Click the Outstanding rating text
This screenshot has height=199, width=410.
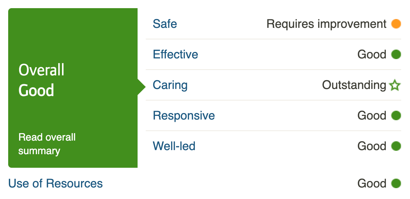[354, 85]
